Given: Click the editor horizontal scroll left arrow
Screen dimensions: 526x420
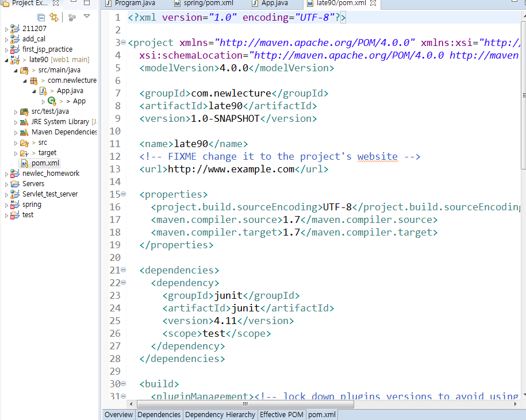Looking at the screenshot, I should point(131,404).
